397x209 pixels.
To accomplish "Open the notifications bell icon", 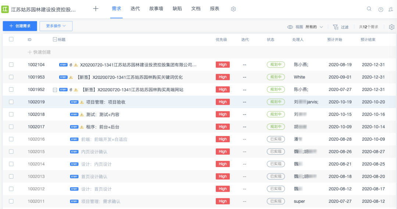I will tap(391, 9).
